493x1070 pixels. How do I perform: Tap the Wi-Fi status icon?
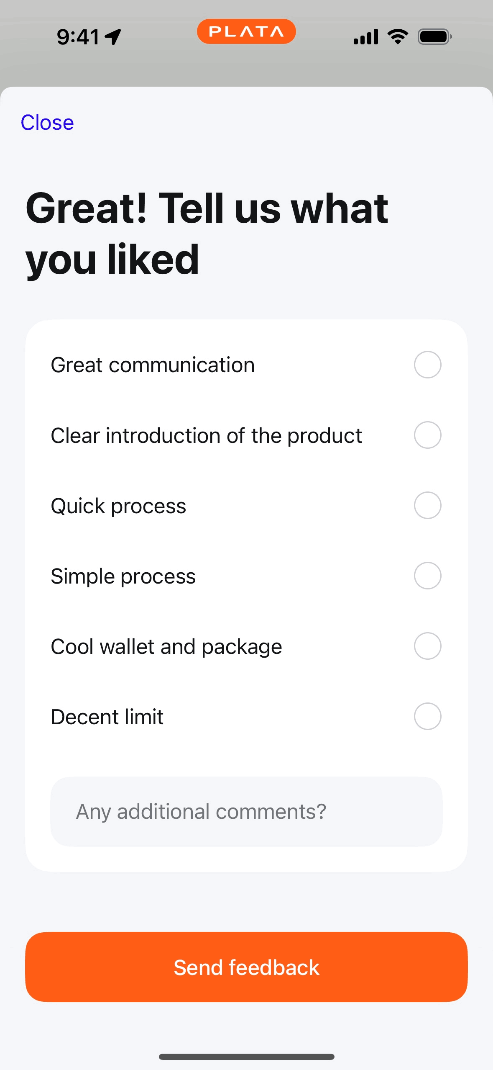tap(398, 37)
